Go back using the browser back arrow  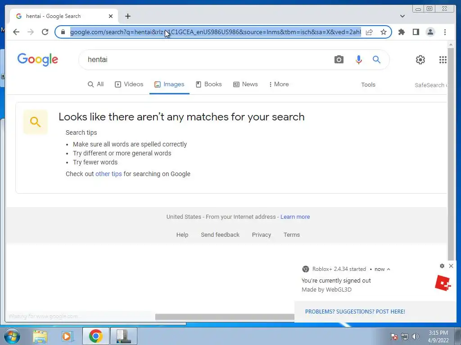click(16, 32)
